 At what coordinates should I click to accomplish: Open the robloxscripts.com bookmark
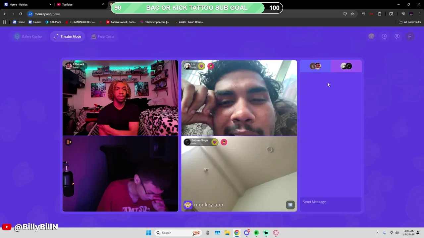click(x=155, y=22)
